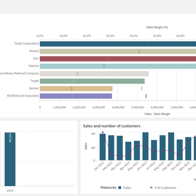Click the Sep-2013 sales bar
This screenshot has height=196, width=196.
coord(171,146)
